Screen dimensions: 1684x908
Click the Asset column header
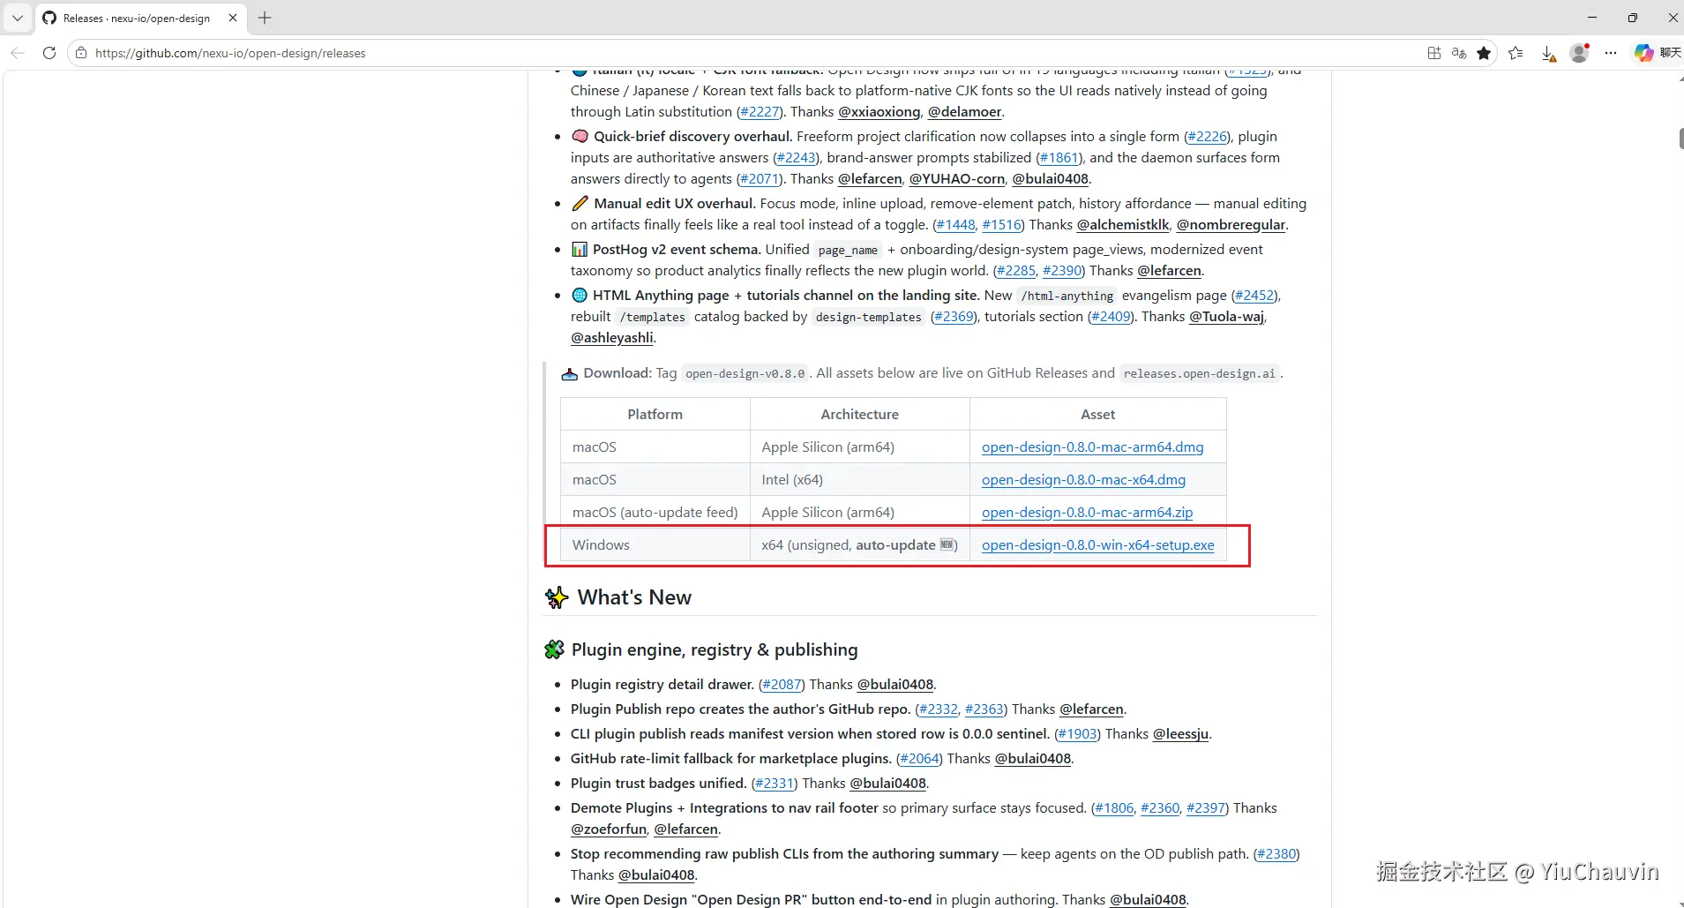(1098, 415)
